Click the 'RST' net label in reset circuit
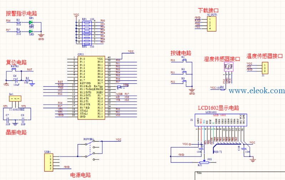285x180 pixels. pyautogui.click(x=30, y=69)
